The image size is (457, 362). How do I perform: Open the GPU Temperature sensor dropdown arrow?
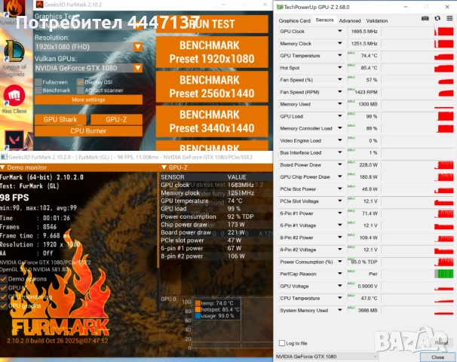coord(340,55)
